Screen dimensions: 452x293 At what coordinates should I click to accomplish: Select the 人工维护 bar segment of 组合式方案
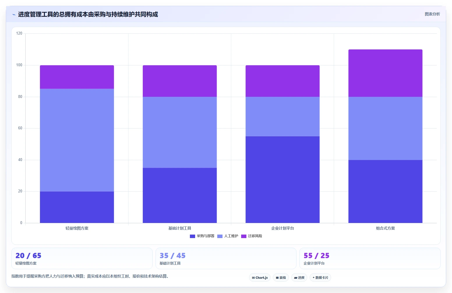coord(385,128)
